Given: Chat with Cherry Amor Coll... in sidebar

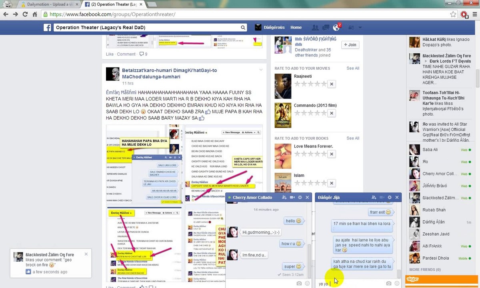Looking at the screenshot, I should pyautogui.click(x=441, y=174).
